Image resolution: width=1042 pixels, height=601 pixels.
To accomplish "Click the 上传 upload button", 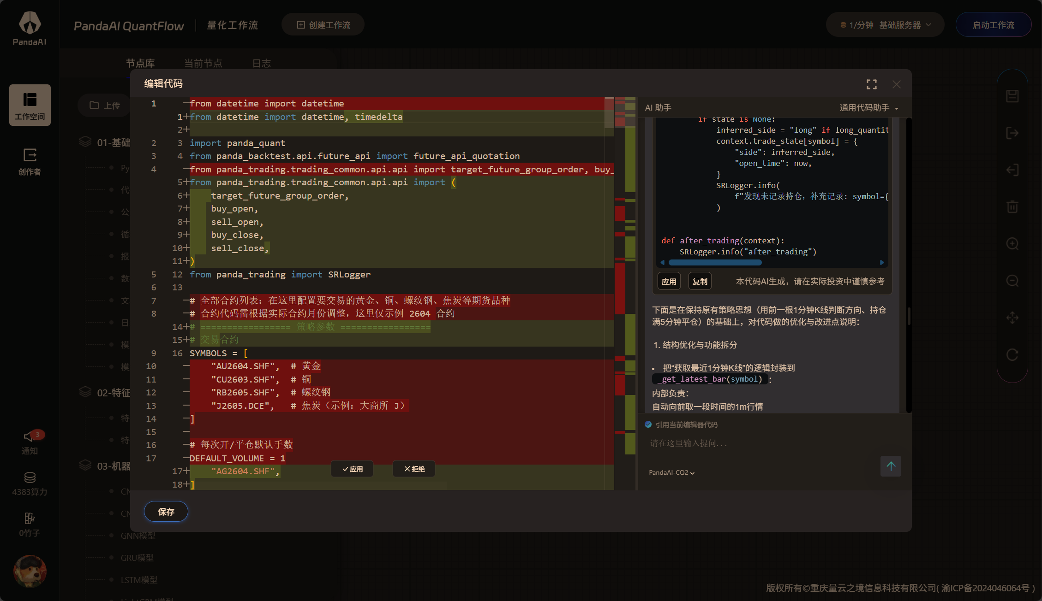I will click(x=105, y=106).
